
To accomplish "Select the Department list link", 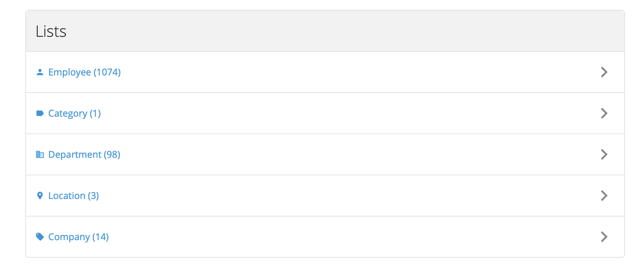I will 75,155.
